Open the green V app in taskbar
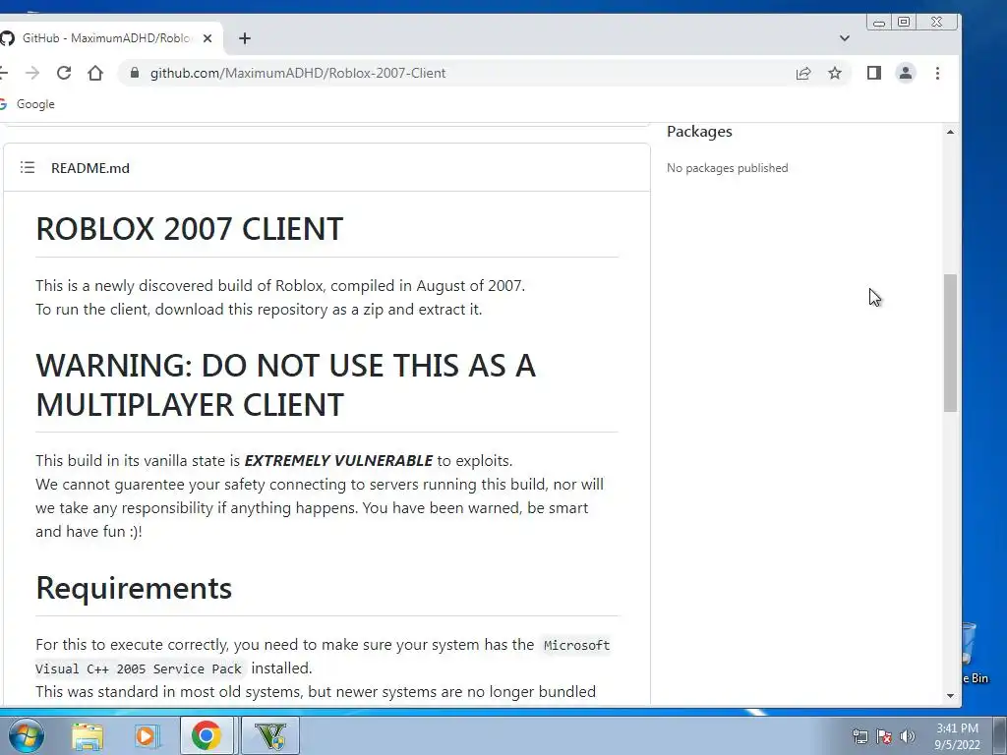Screen dimensions: 1007x755 [x=270, y=735]
